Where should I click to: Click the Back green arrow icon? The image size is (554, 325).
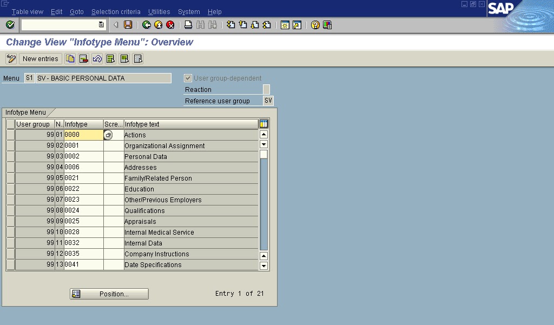[145, 24]
